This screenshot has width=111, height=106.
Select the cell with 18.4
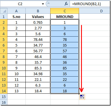[x=38, y=91]
